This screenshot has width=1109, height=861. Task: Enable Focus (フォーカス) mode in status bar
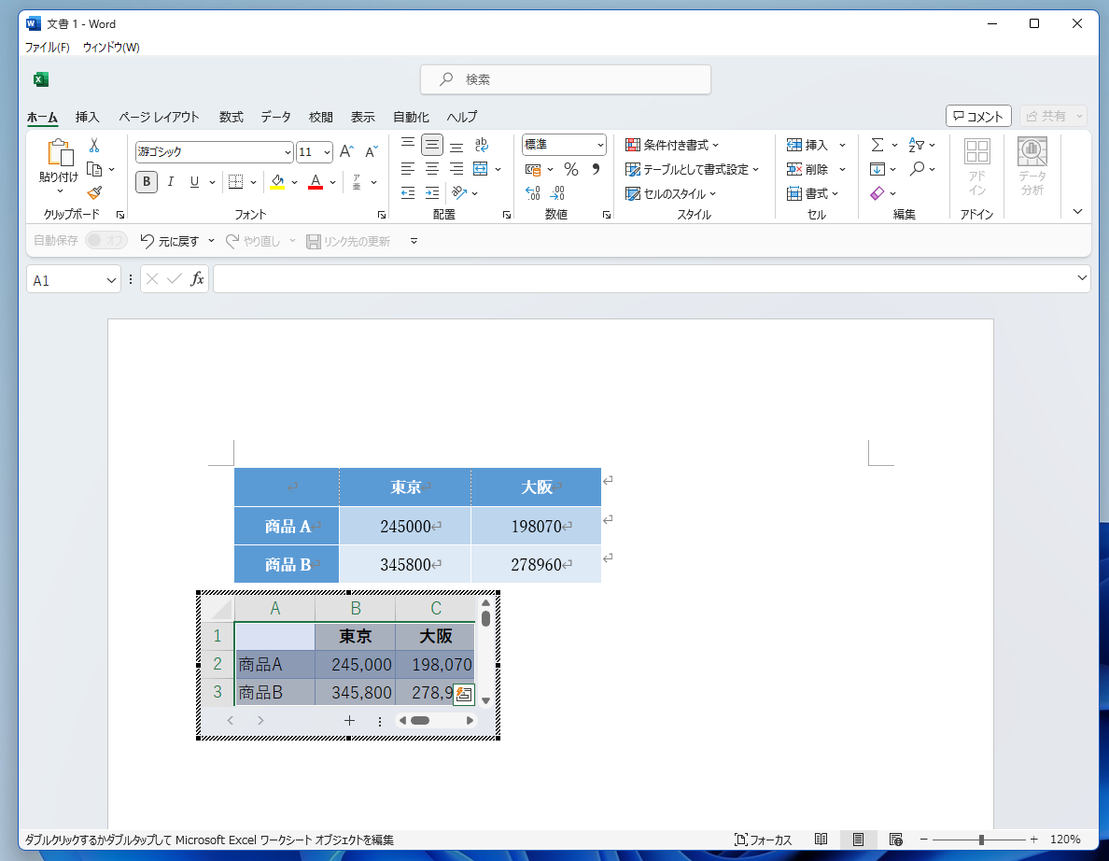[764, 840]
